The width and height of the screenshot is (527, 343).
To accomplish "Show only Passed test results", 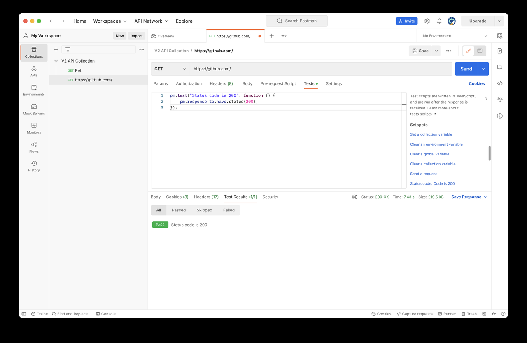I will [179, 210].
